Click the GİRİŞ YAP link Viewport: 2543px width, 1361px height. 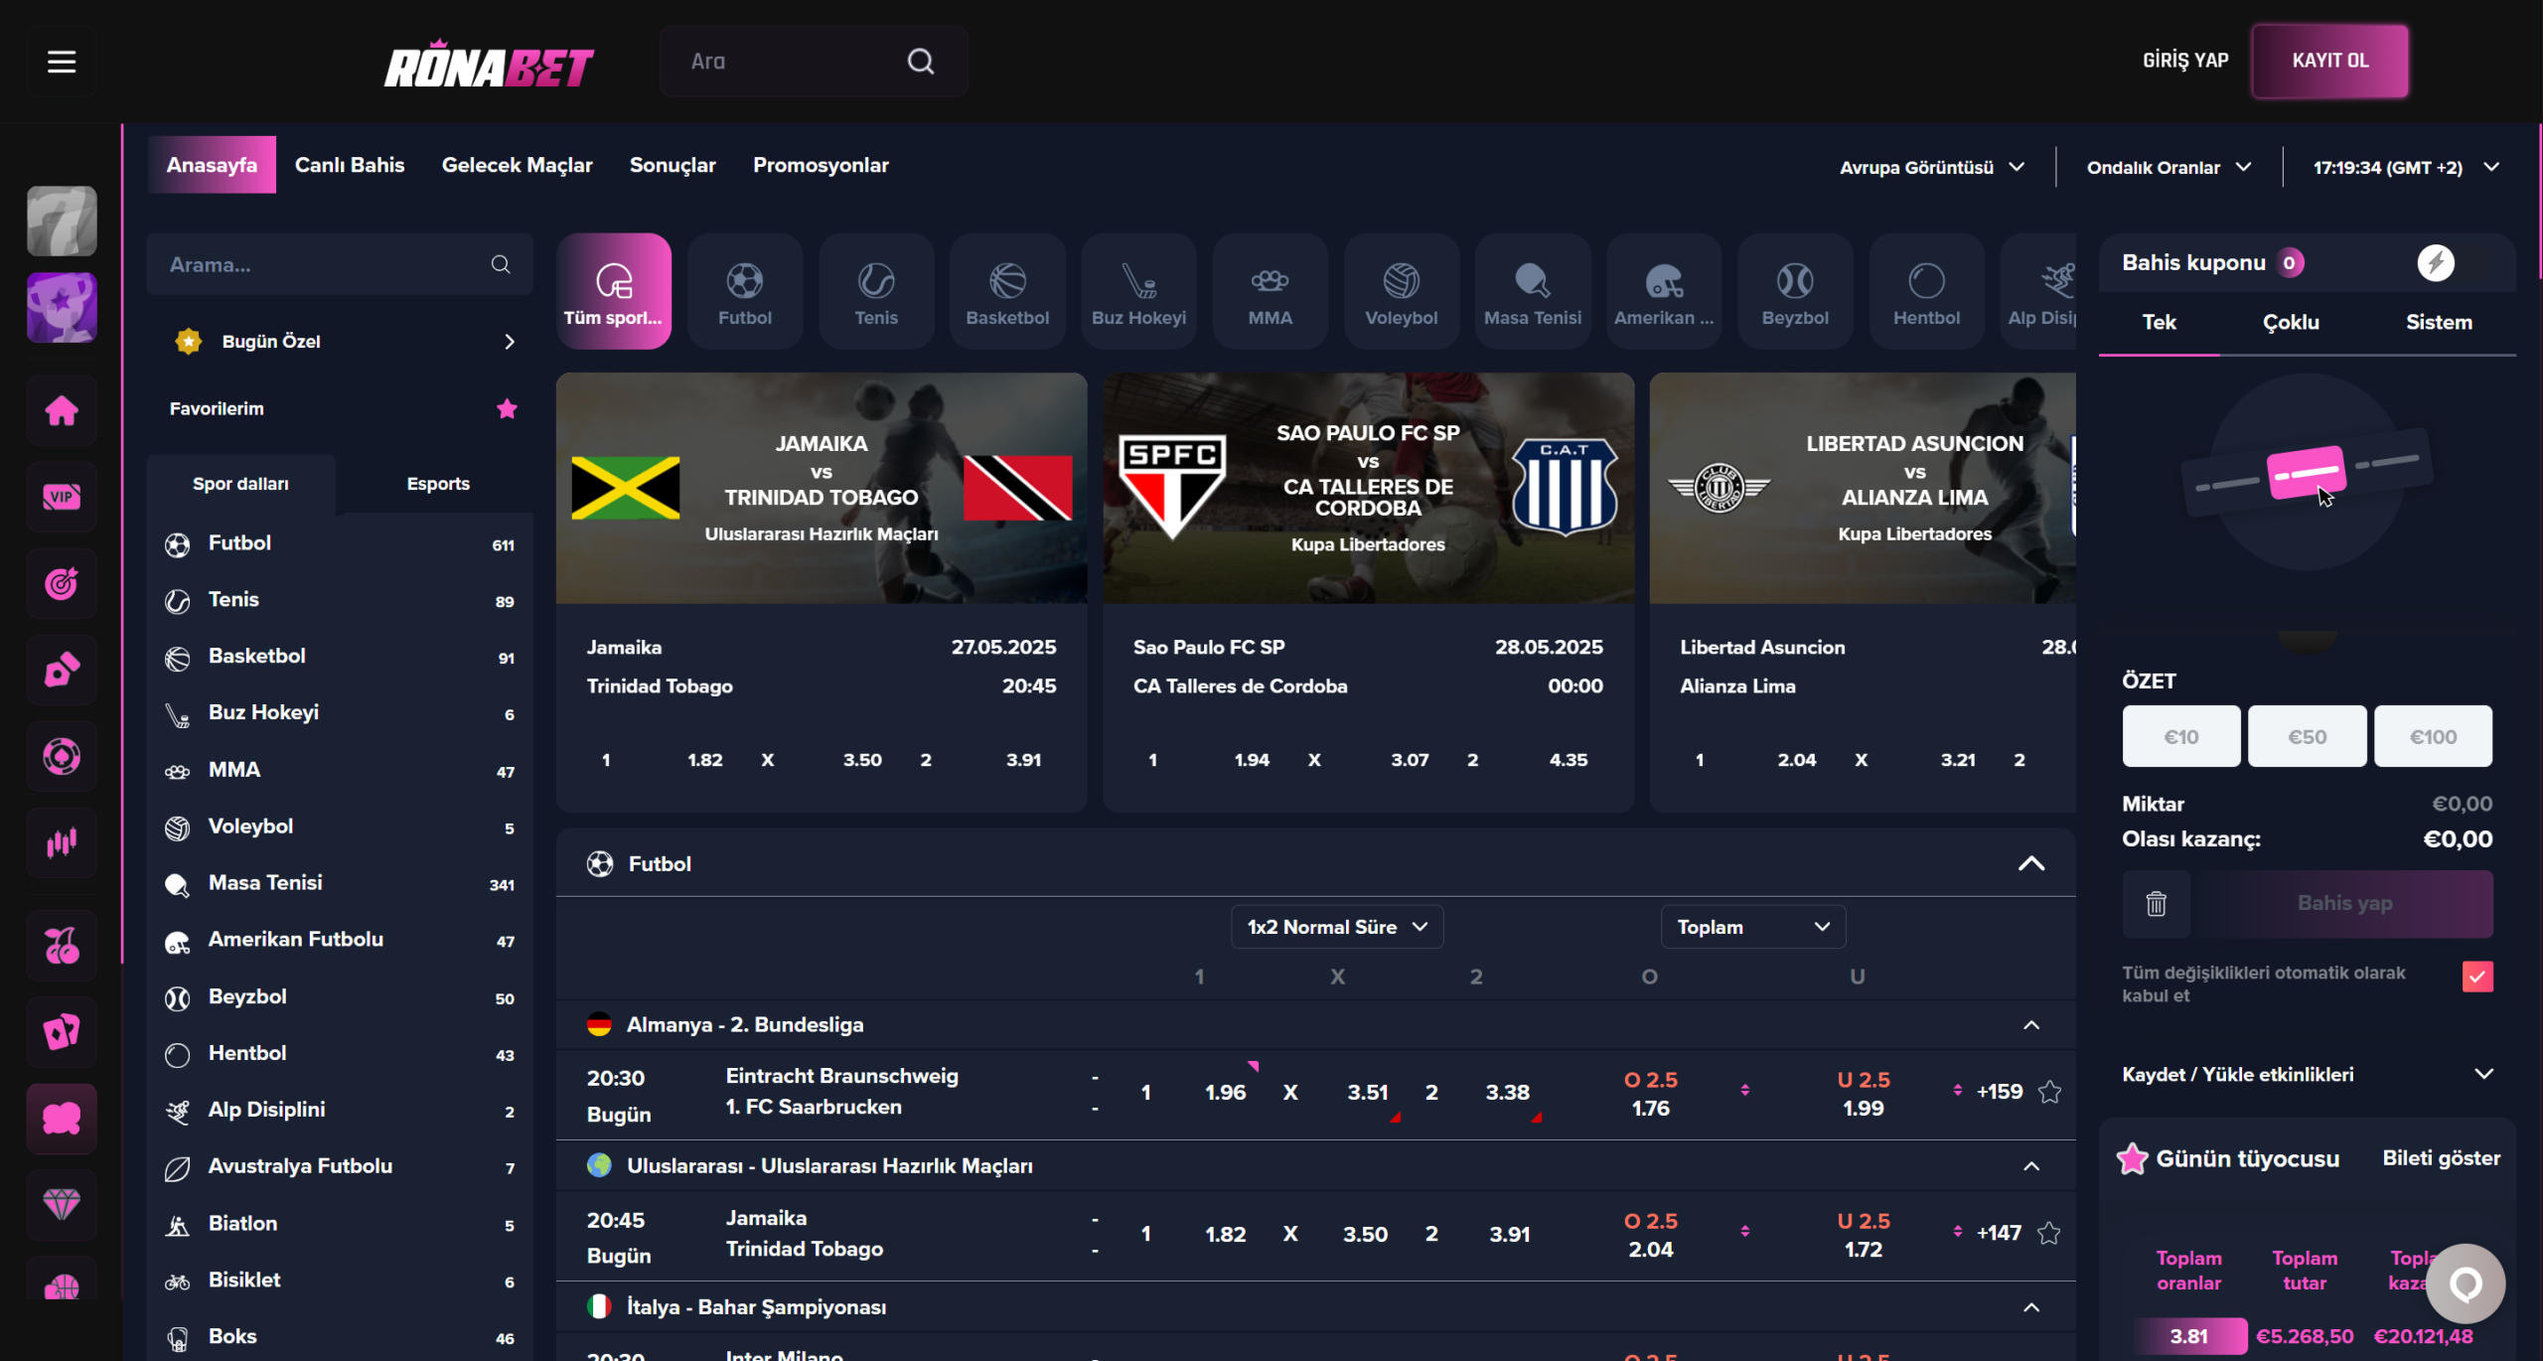coord(2185,61)
